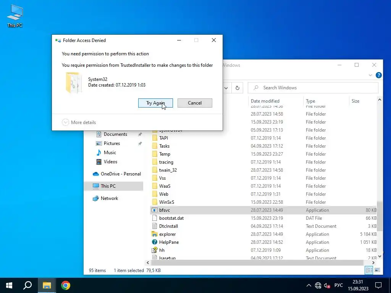Viewport: 391px width, 293px height.
Task: Open network status tray icon
Action: click(318, 285)
